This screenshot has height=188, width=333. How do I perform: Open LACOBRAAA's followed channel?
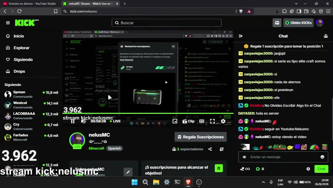[x=31, y=116]
